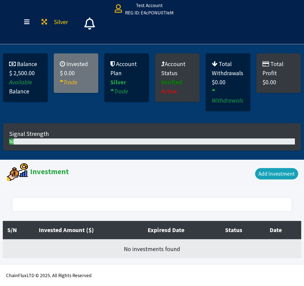
Task: Click the "$ 2,500.00" balance value
Action: pos(22,73)
